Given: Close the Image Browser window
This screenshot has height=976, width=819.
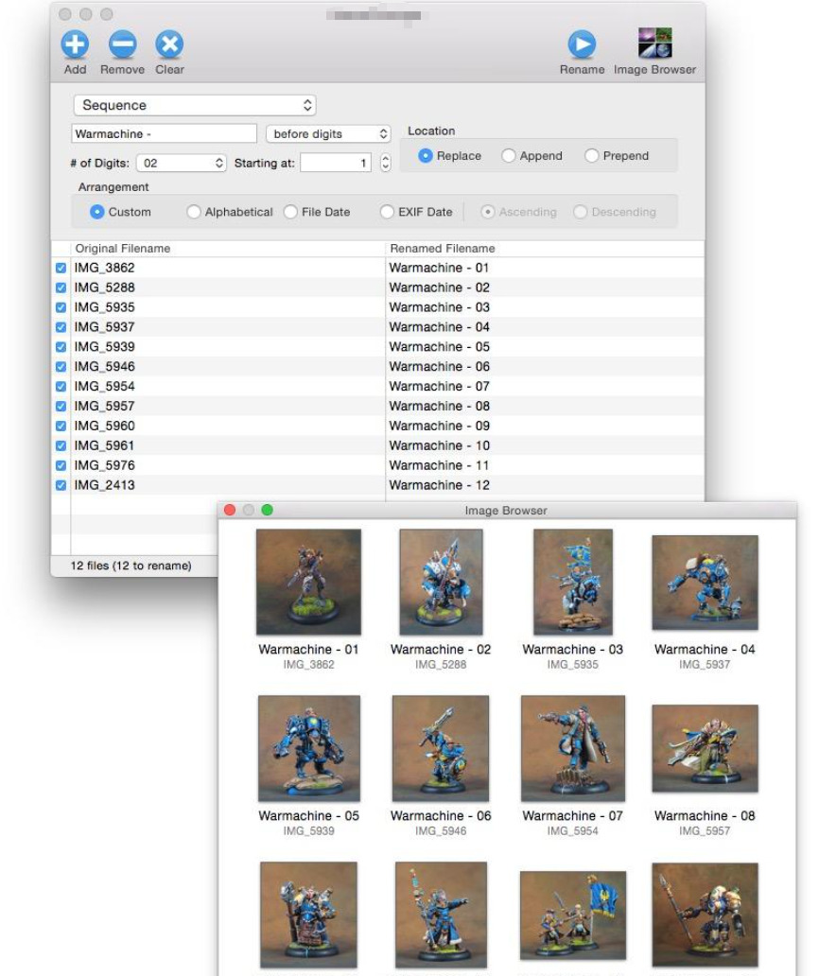Looking at the screenshot, I should 230,511.
